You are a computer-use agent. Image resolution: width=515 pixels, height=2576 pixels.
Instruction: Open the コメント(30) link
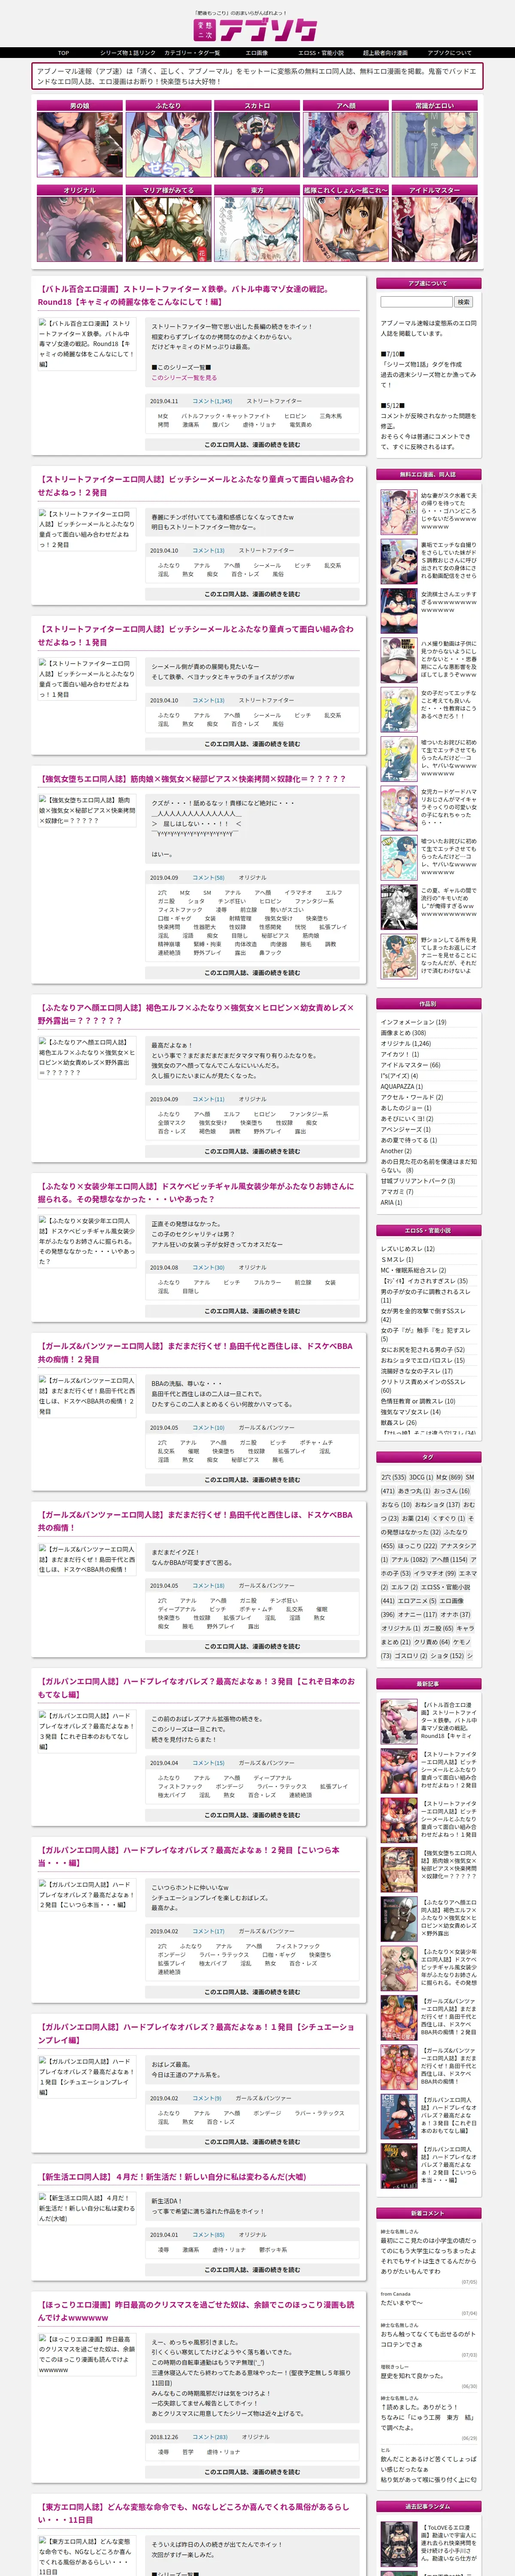(x=208, y=1268)
